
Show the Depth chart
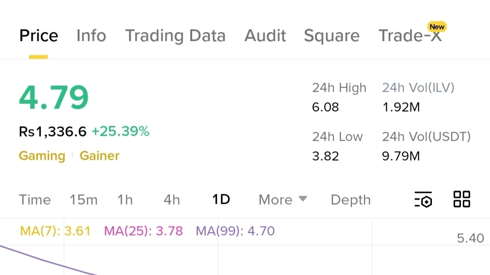pos(351,200)
